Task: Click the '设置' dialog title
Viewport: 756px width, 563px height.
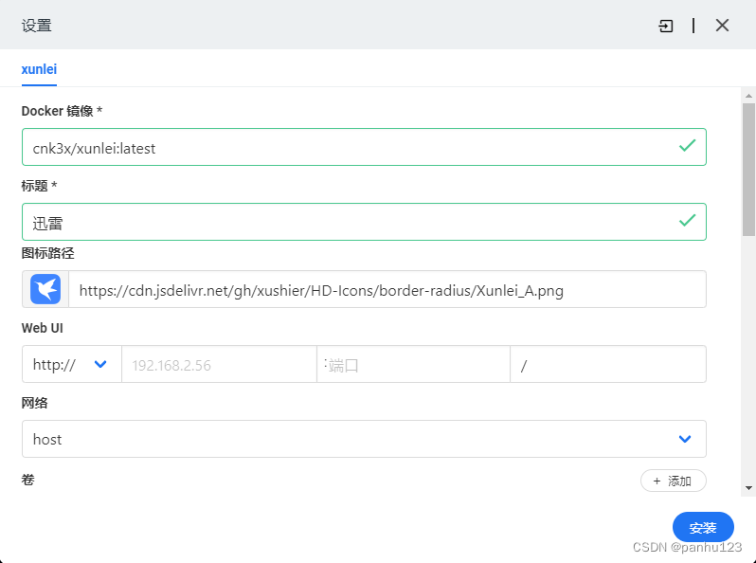Action: pos(37,26)
